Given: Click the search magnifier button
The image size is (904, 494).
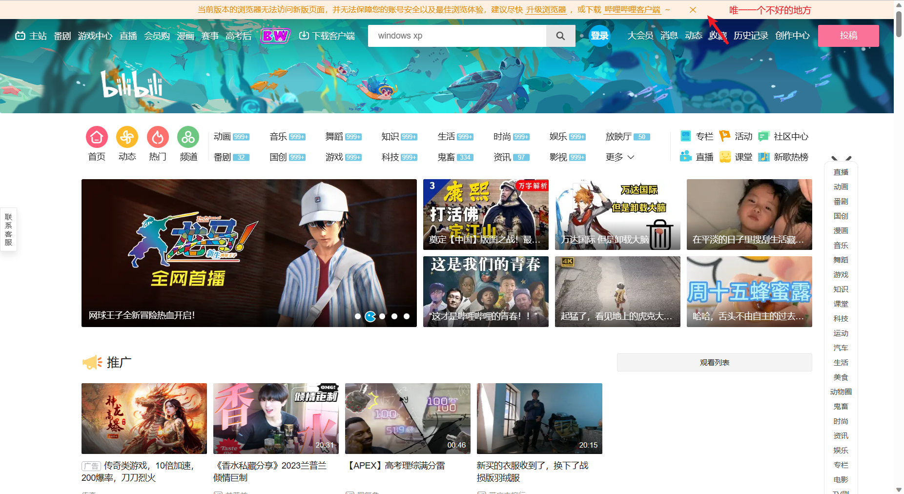Looking at the screenshot, I should pyautogui.click(x=560, y=36).
